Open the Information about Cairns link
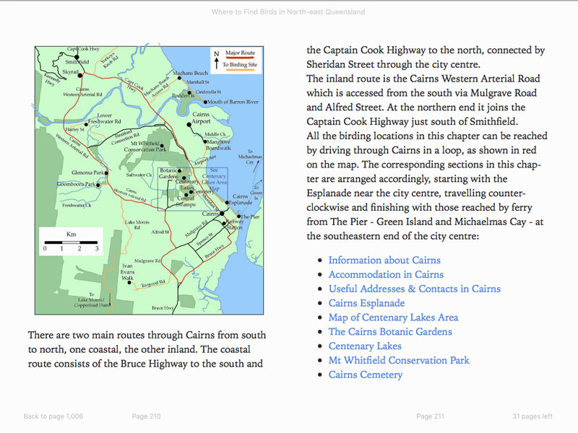578x433 pixels. 384,261
